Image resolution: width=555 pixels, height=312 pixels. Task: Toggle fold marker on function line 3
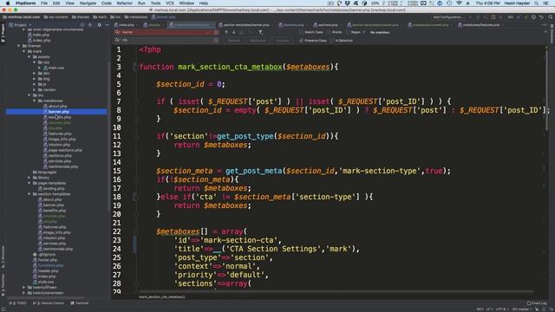pyautogui.click(x=135, y=67)
